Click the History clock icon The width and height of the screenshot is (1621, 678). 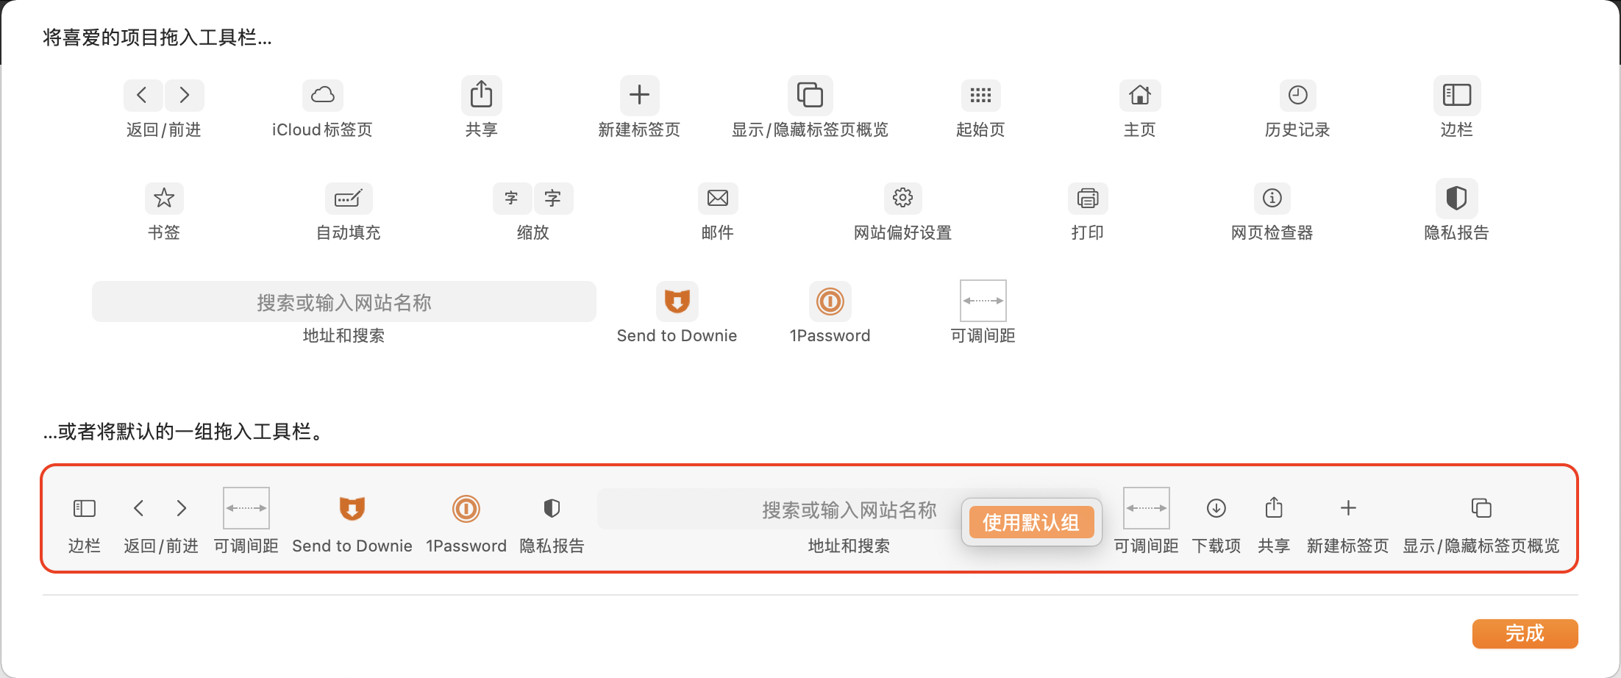(x=1297, y=95)
